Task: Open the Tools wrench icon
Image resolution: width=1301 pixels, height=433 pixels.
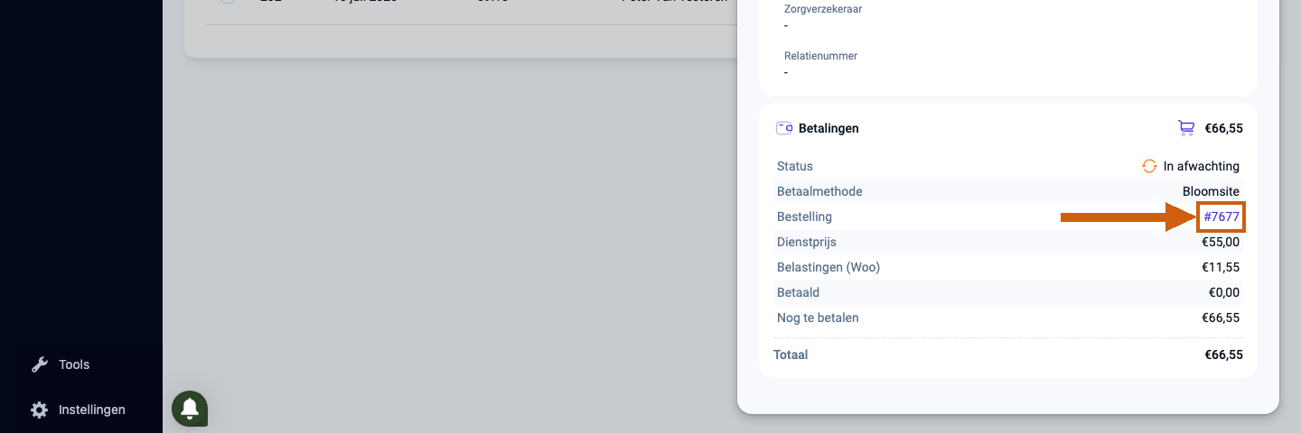Action: 40,364
